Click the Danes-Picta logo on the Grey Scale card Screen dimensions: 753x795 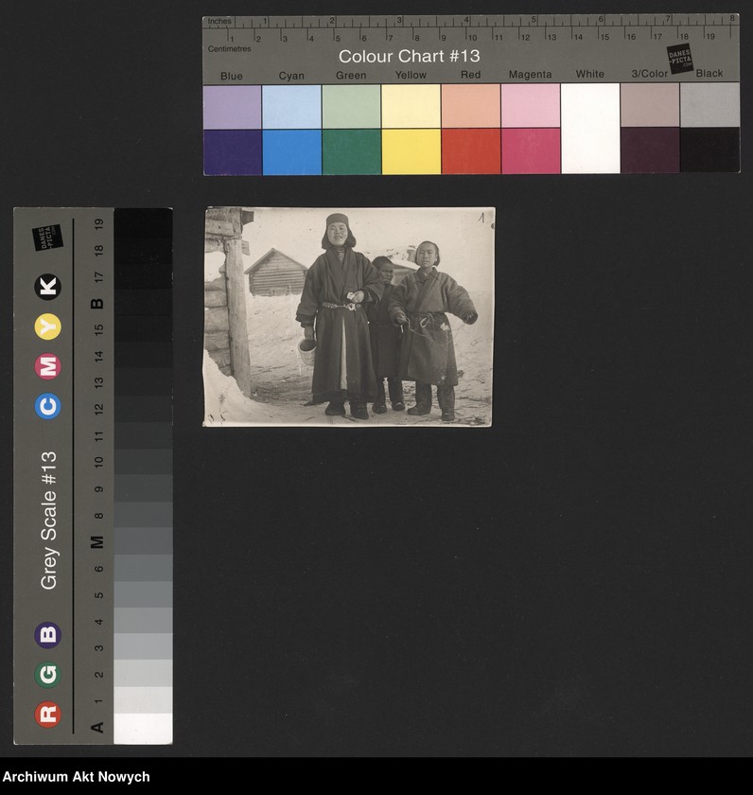[x=47, y=237]
